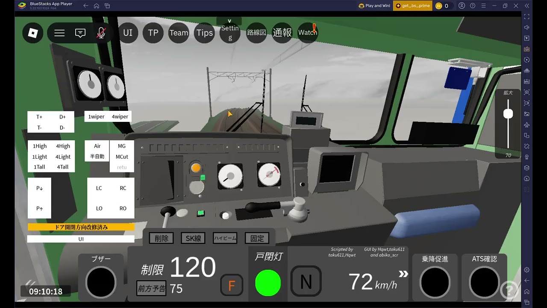Click the orange F reverser indicator
Viewport: 547px width, 308px height.
pos(232,285)
